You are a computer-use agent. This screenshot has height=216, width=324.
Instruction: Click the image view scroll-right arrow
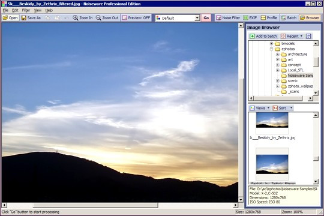pyautogui.click(x=236, y=205)
